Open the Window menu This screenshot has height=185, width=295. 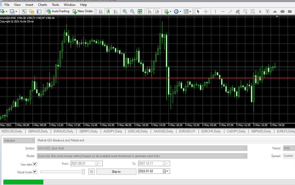[x=70, y=5]
